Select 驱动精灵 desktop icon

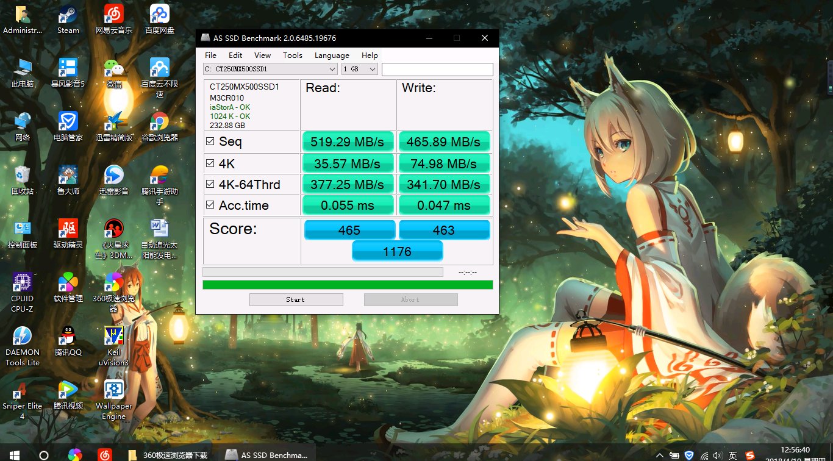click(x=68, y=234)
